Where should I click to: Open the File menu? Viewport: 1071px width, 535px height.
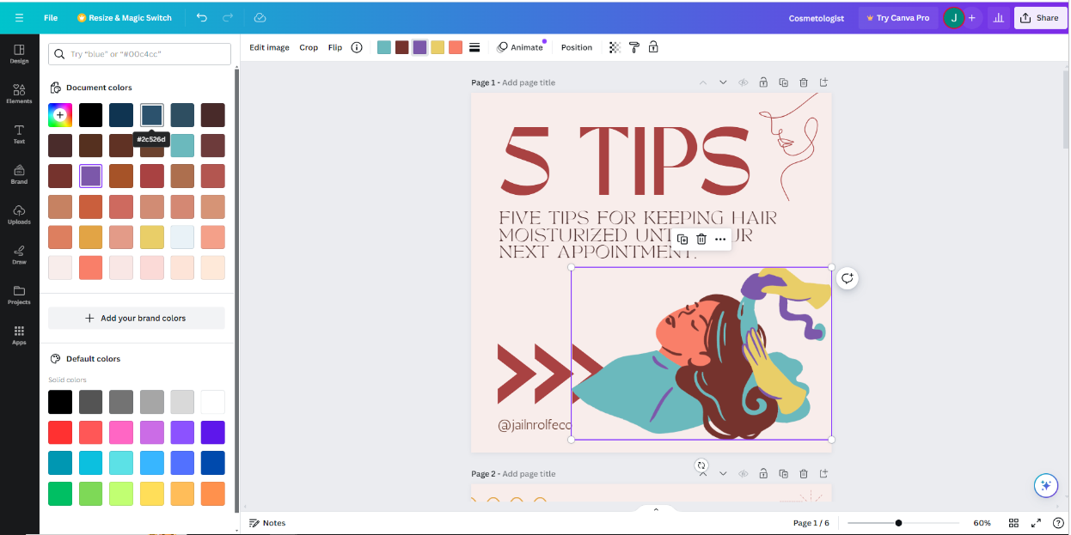pos(51,16)
